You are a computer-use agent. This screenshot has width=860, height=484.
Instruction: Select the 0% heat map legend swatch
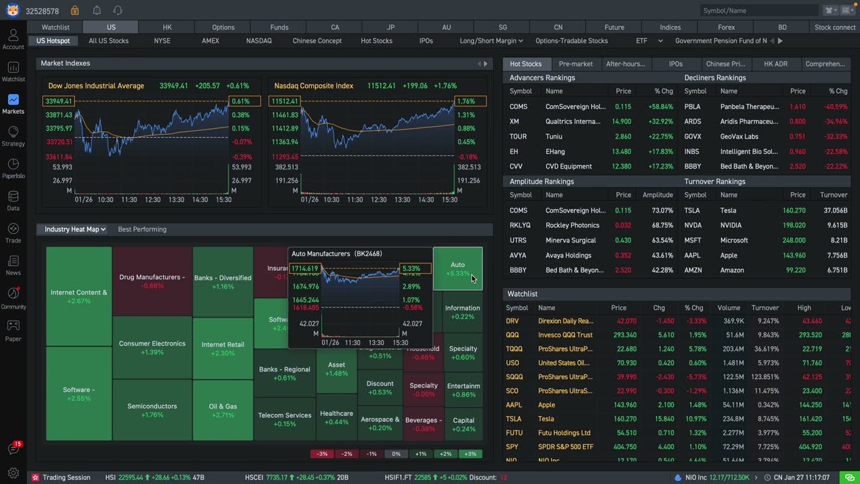[x=396, y=454]
